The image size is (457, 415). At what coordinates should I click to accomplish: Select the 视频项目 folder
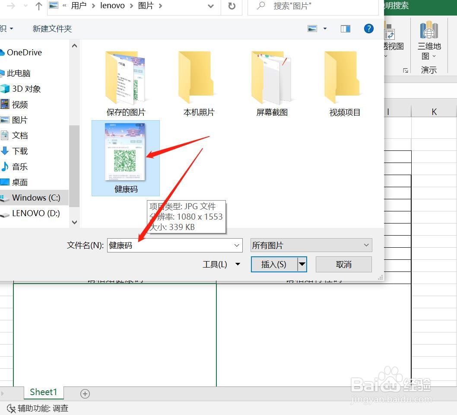point(345,83)
